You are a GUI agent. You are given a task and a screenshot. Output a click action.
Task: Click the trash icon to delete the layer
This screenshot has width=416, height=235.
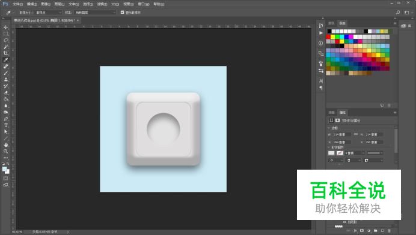tap(389, 231)
